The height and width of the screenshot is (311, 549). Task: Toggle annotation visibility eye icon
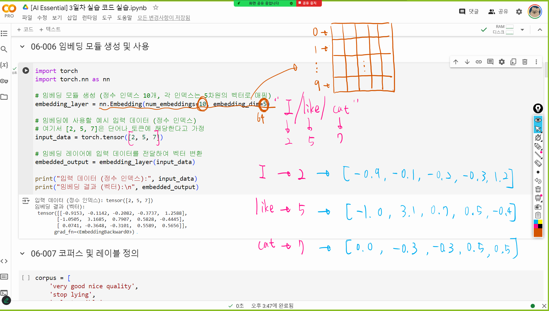[538, 120]
